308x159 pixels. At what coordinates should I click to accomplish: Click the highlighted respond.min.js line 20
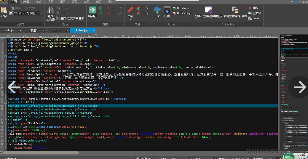pos(143,106)
